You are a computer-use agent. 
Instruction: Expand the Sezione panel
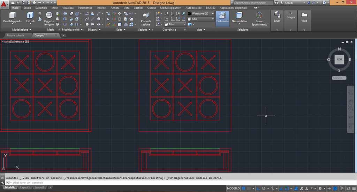click(x=144, y=30)
